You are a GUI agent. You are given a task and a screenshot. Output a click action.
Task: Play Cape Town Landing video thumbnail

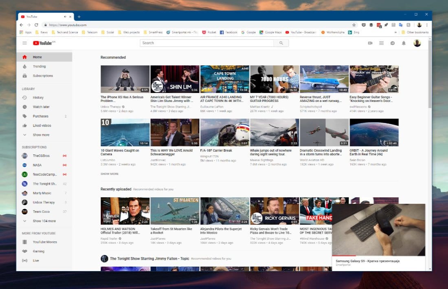click(224, 79)
